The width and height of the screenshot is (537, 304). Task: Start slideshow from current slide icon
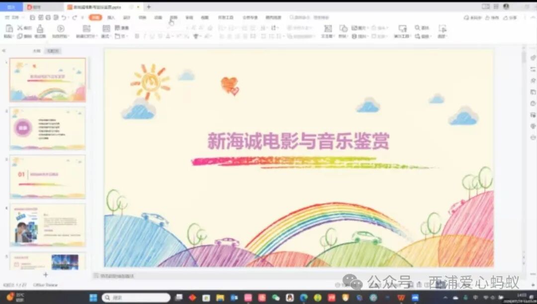[x=61, y=29]
